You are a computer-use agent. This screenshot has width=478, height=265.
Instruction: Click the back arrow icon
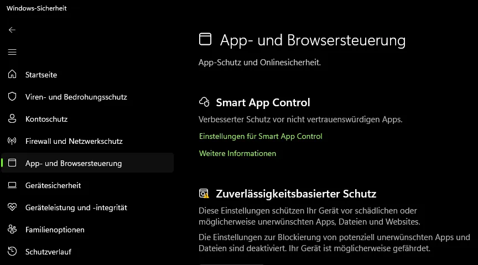[x=12, y=30]
